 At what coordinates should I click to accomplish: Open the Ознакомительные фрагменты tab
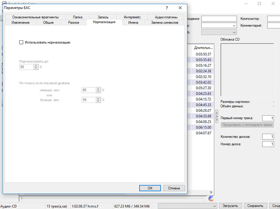point(35,17)
